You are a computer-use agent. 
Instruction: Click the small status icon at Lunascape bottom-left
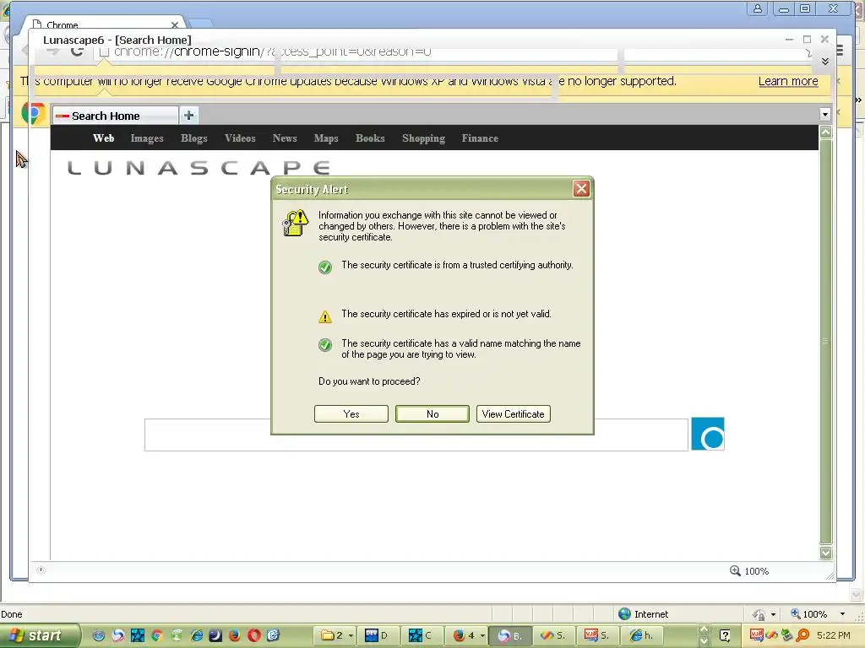[x=41, y=570]
